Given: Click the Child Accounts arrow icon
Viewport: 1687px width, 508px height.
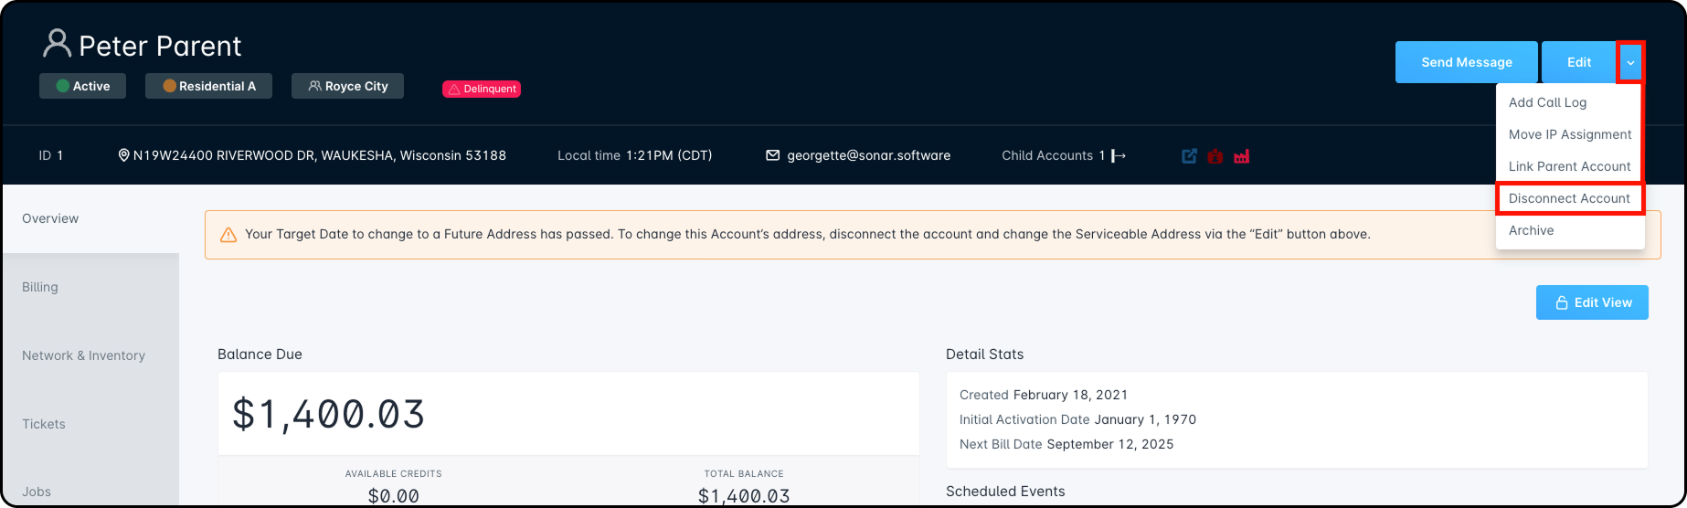Looking at the screenshot, I should click(x=1119, y=156).
